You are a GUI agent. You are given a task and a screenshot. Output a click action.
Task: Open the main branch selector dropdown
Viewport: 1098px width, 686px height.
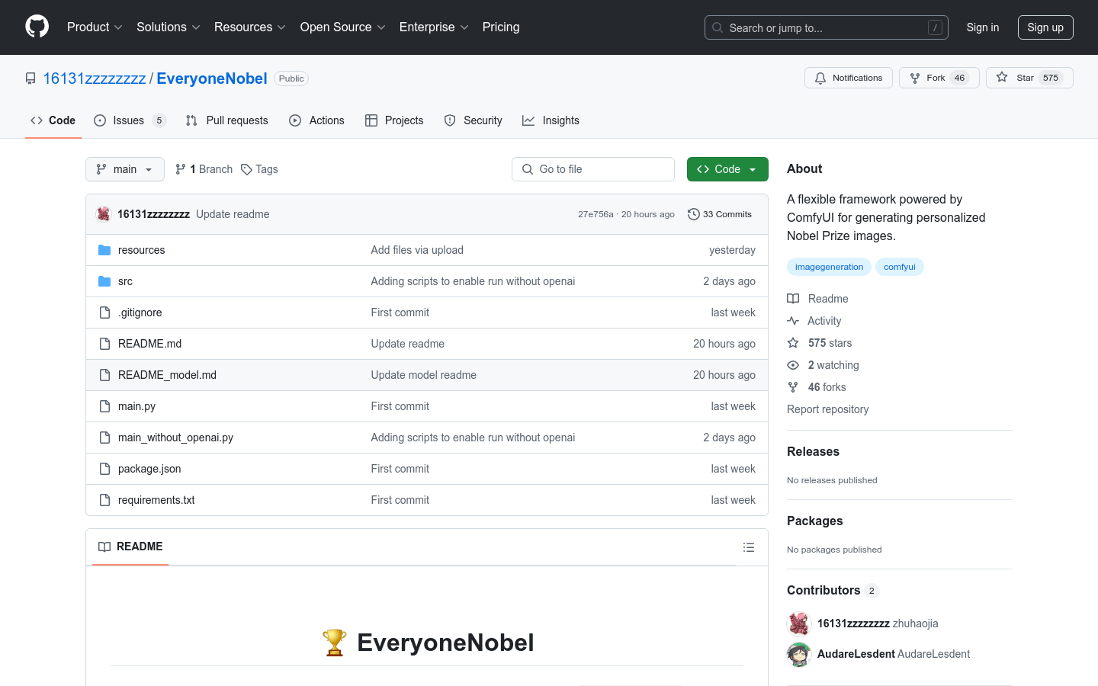click(x=125, y=169)
